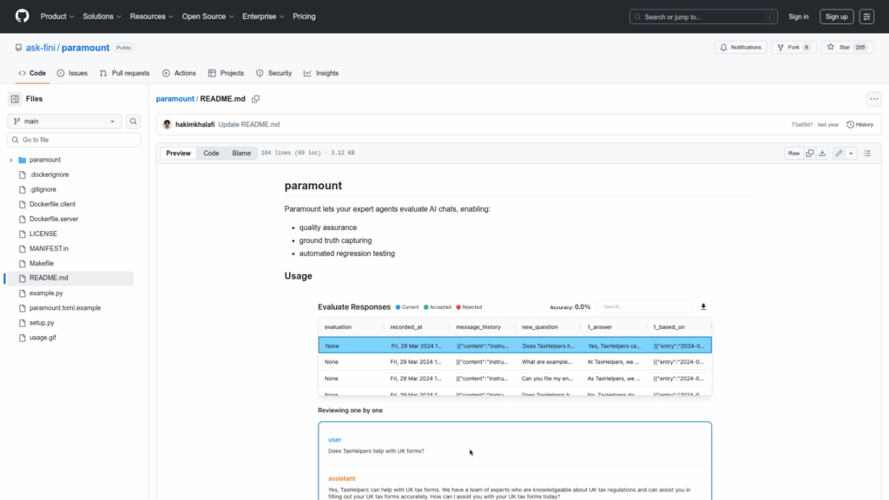Open the more options ellipsis menu
This screenshot has width=889, height=500.
click(873, 99)
